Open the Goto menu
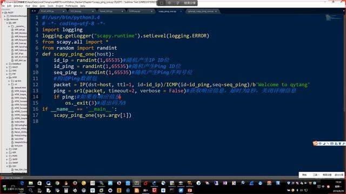This screenshot has width=346, height=194. click(x=42, y=6)
